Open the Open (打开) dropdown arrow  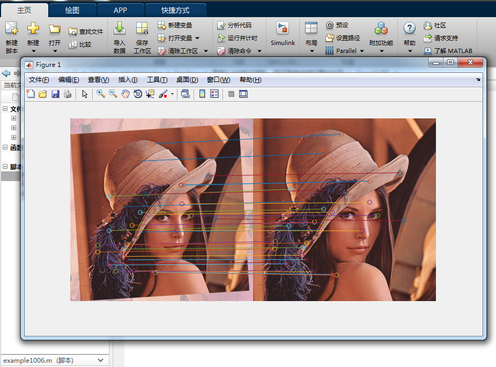tap(55, 51)
